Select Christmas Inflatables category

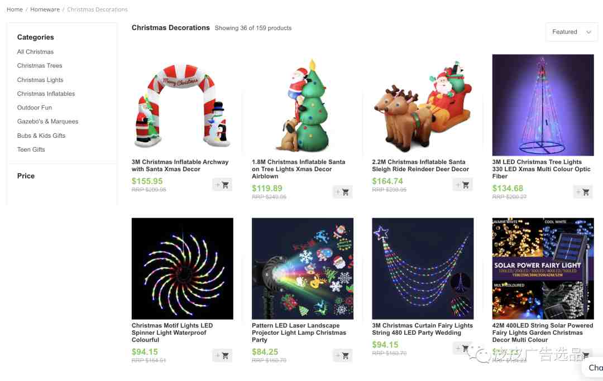[x=46, y=94]
